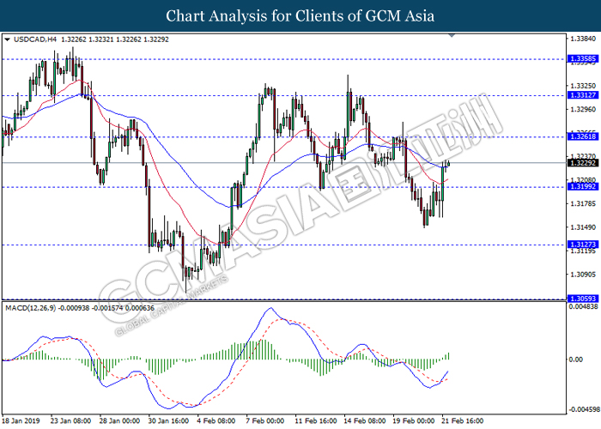Click the 28 Jan 00:00 time label

pos(119,420)
